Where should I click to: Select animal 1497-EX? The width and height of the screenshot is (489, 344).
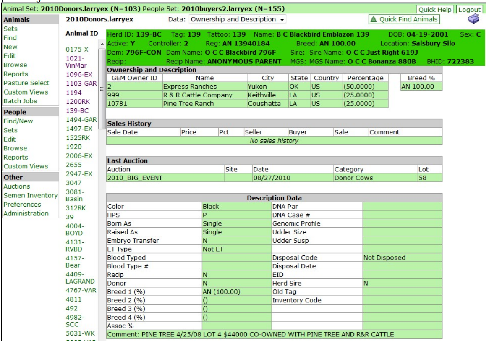(x=79, y=129)
